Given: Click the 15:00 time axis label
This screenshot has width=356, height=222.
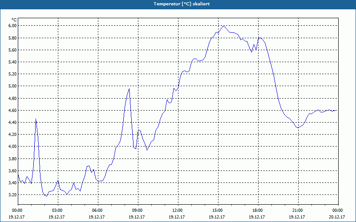Looking at the screenshot, I should click(x=218, y=210).
